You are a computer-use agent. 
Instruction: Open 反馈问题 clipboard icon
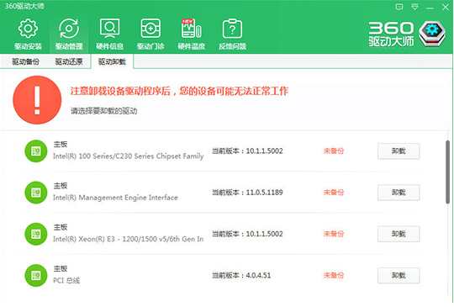click(232, 29)
